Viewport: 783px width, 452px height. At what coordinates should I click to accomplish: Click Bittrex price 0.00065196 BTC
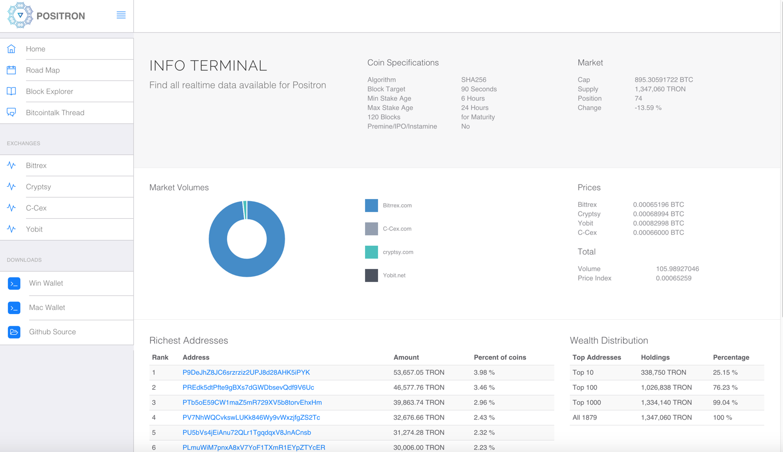659,205
